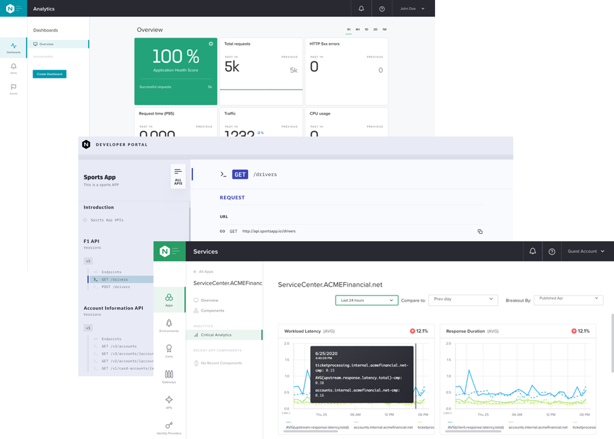The image size is (614, 439).
Task: Open settings gear on Application Health card
Action: 211,44
